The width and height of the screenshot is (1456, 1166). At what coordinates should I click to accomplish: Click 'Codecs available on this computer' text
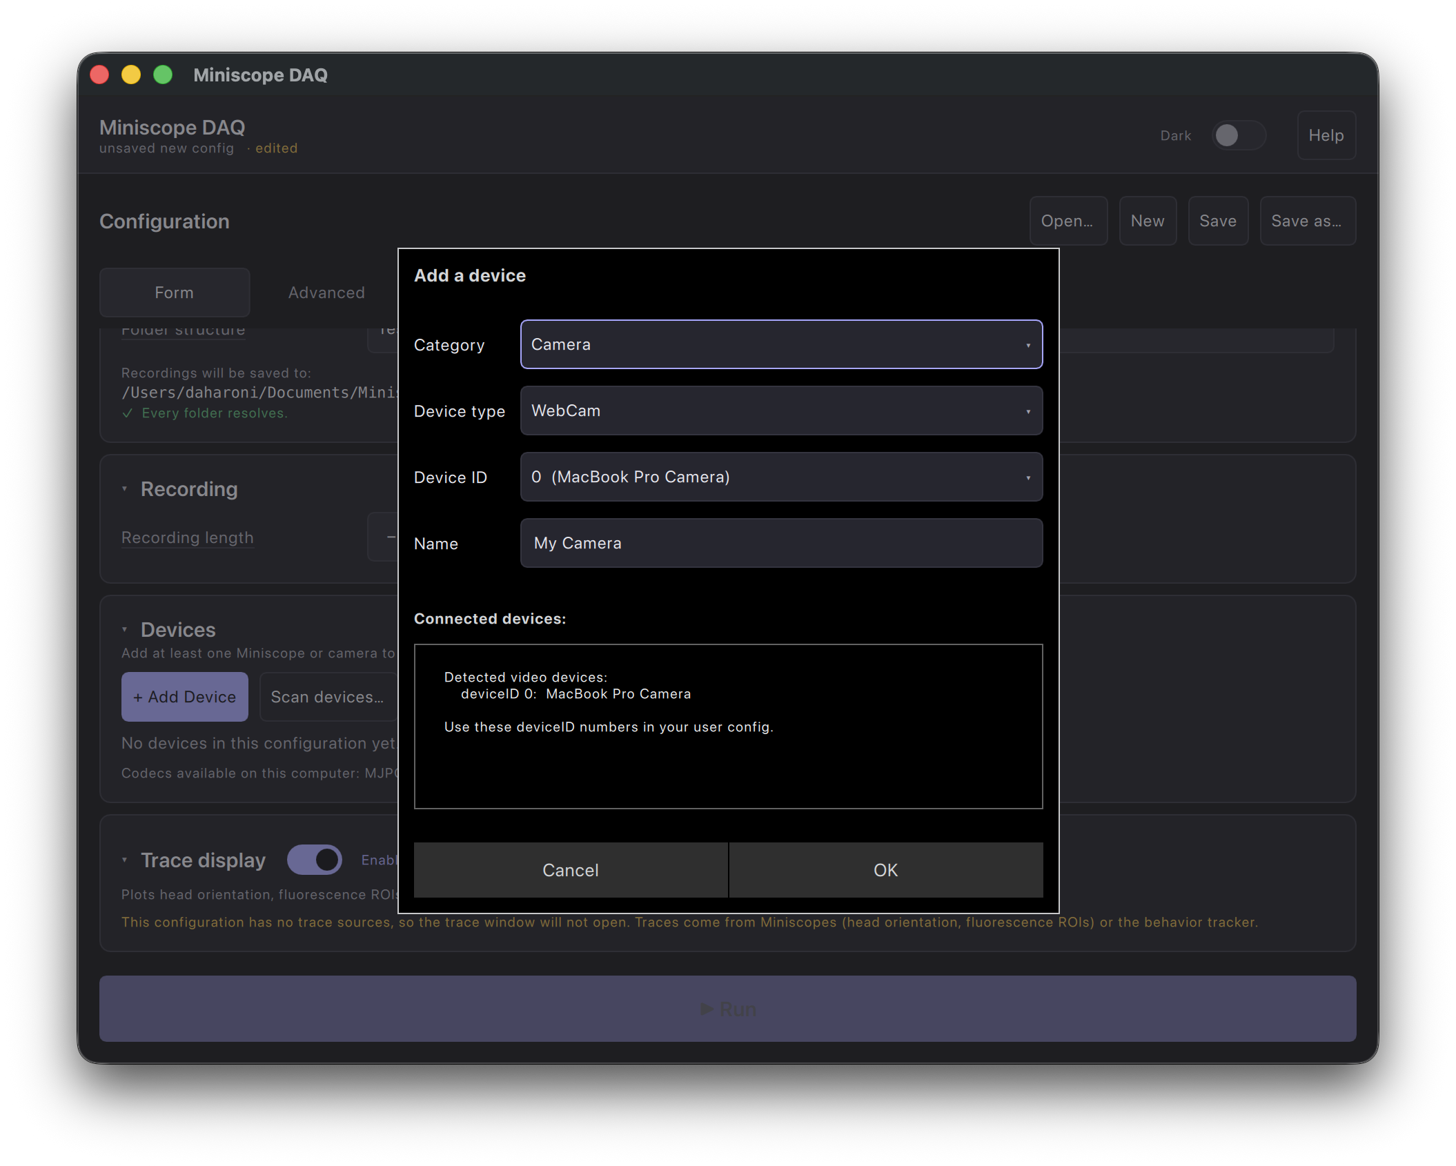(259, 773)
